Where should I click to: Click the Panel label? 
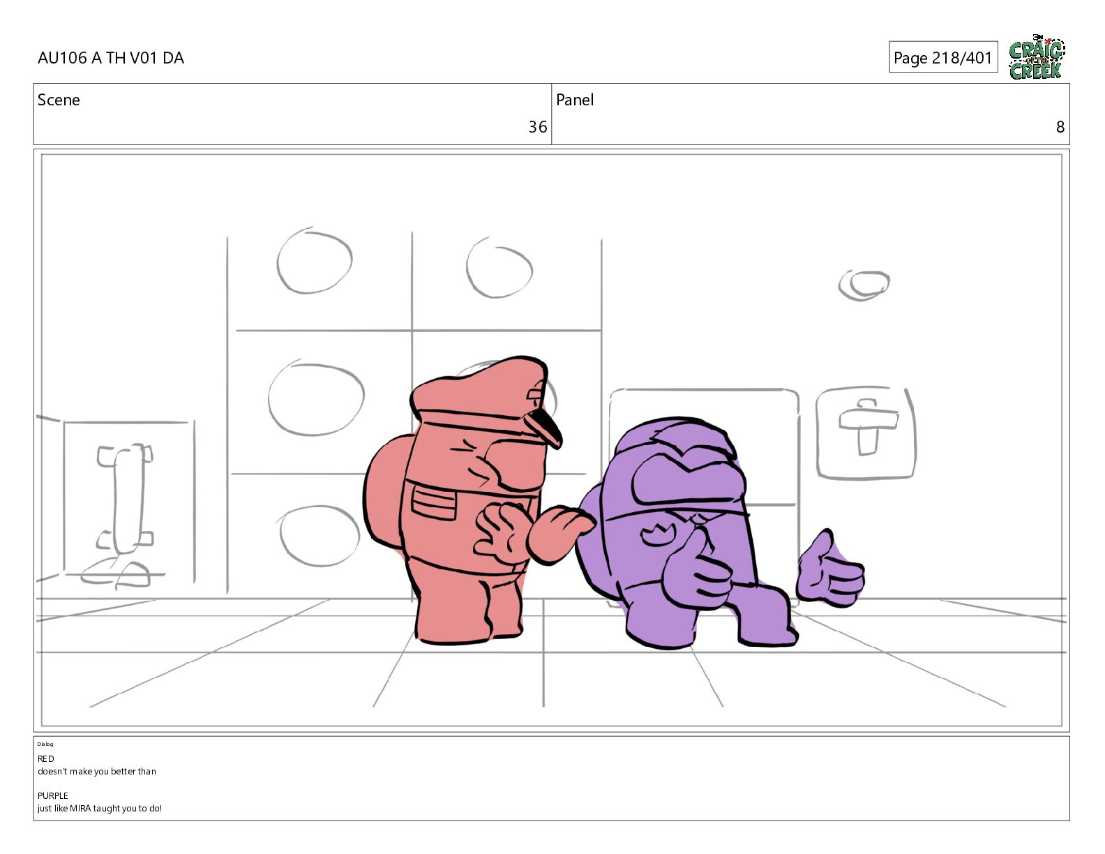pyautogui.click(x=575, y=100)
